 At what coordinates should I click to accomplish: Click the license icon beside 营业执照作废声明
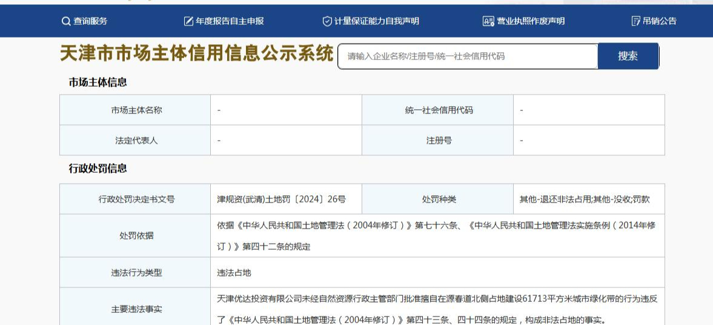point(488,21)
